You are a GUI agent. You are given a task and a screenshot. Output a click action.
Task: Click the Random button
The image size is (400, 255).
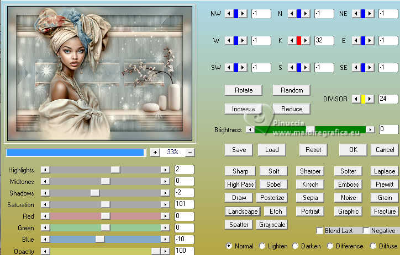coord(292,90)
